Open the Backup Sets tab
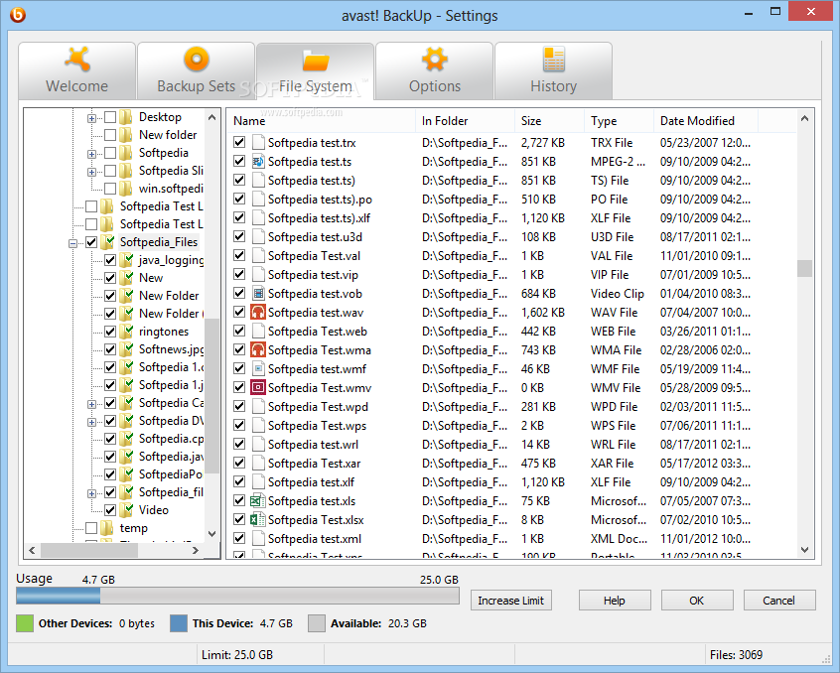 (196, 70)
